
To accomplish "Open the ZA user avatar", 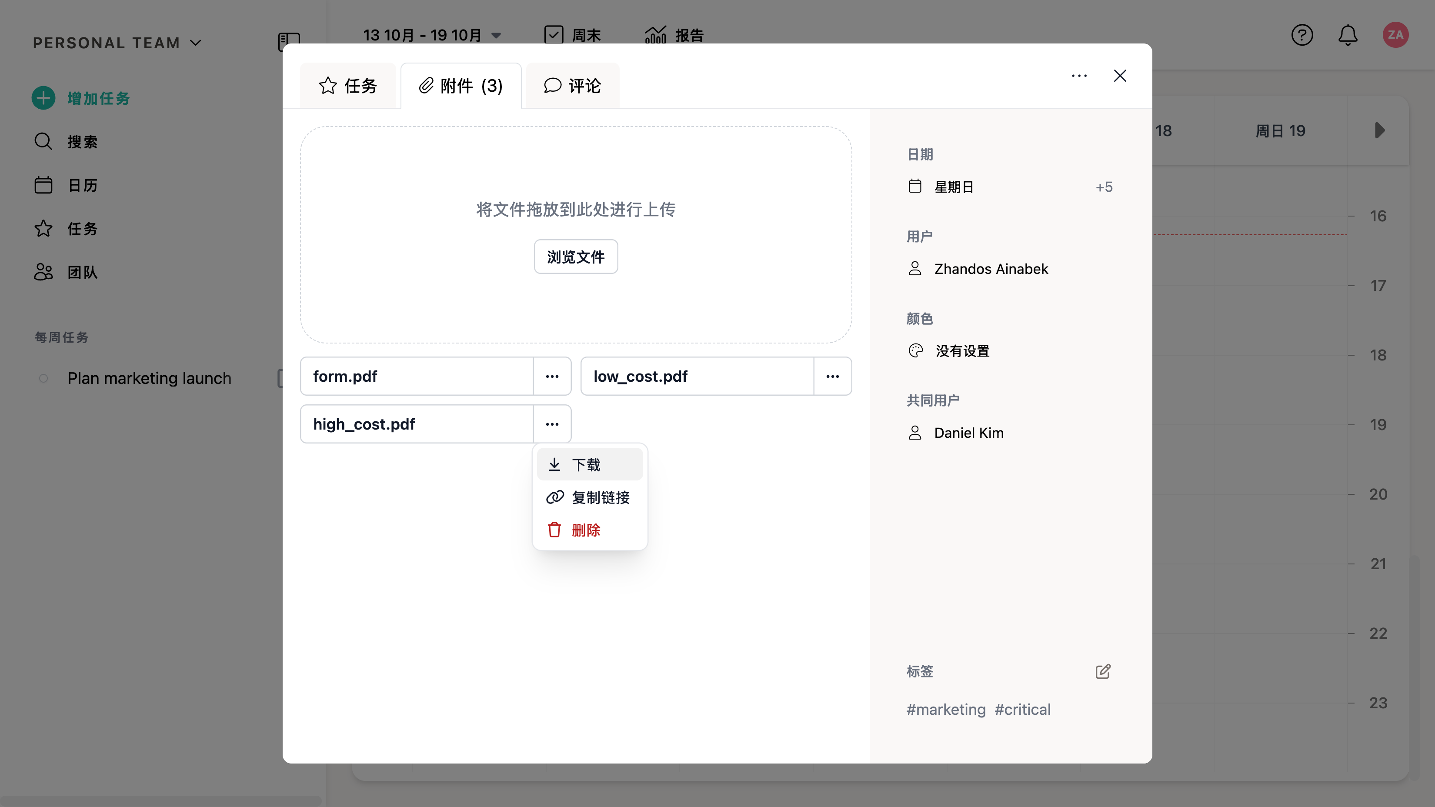I will 1395,35.
